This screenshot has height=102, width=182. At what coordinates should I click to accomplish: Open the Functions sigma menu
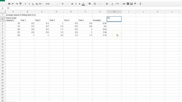(x=140, y=4)
